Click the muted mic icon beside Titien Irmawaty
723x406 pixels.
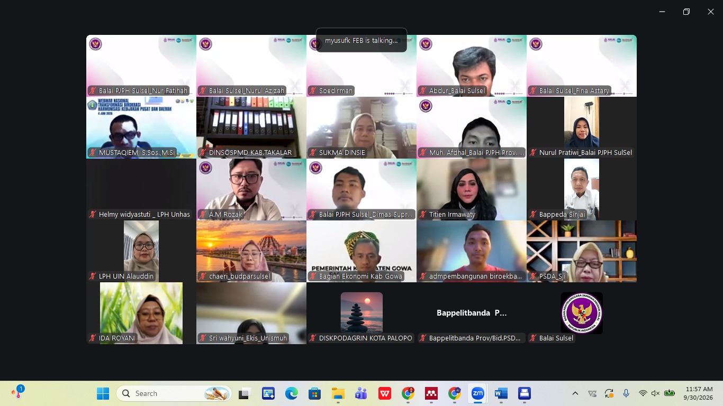click(x=423, y=214)
